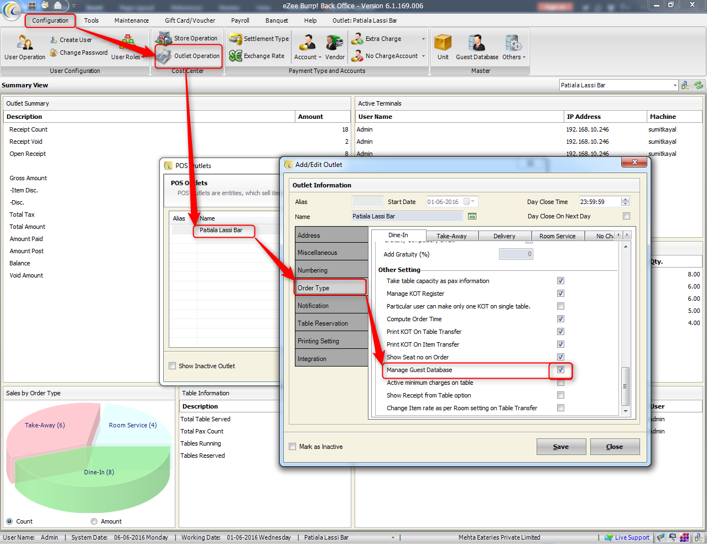Screen dimensions: 707x544
Task: Toggle Print KOT On Table Transfer
Action: [x=560, y=332]
